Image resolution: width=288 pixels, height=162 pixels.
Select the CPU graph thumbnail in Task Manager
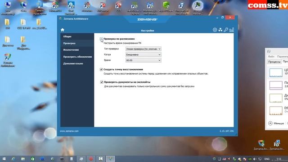click(276, 72)
